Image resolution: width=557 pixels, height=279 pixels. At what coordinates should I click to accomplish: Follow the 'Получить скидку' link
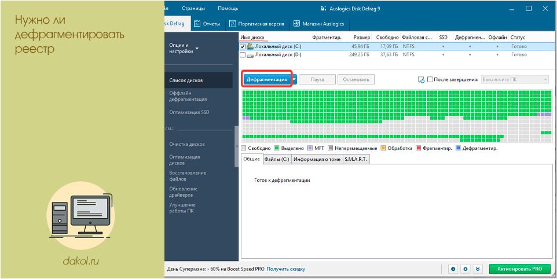[285, 269]
